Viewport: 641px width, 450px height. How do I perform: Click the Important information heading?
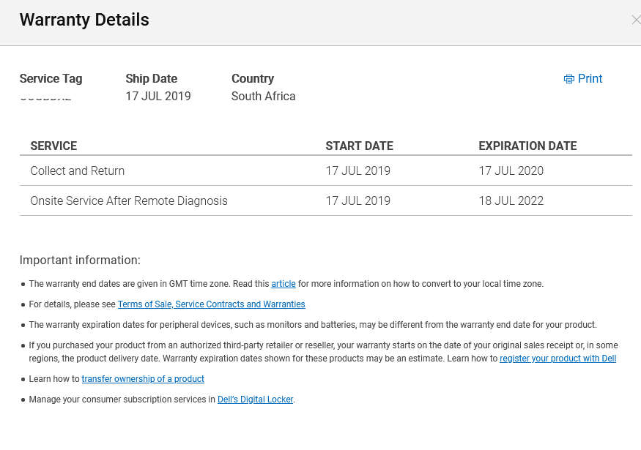(80, 260)
